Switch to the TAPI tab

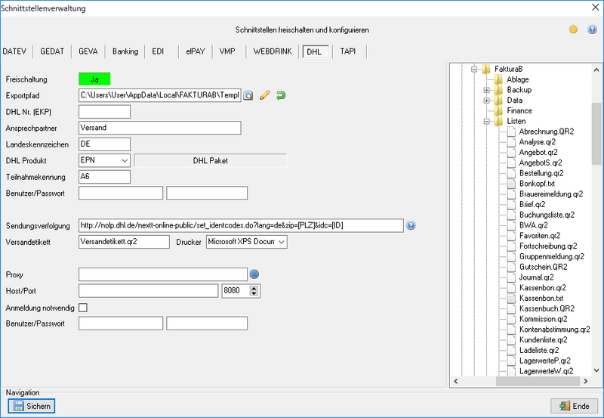pos(348,51)
